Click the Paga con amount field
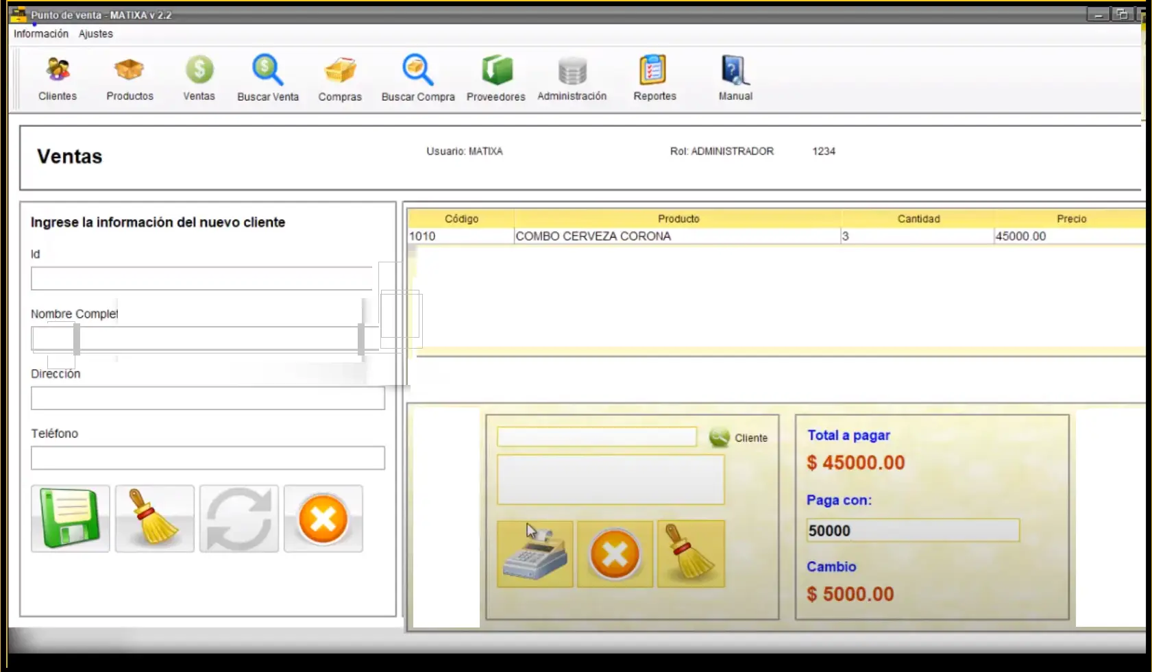The width and height of the screenshot is (1152, 672). coord(912,531)
